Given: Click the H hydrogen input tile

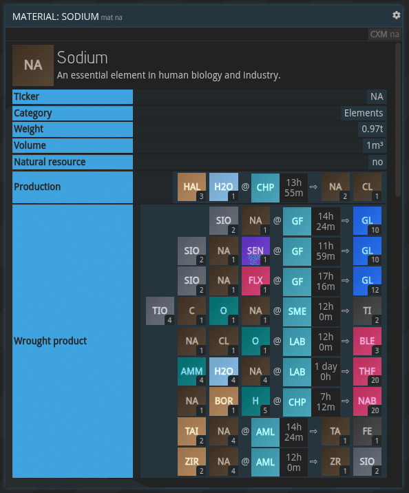Looking at the screenshot, I should coord(255,401).
